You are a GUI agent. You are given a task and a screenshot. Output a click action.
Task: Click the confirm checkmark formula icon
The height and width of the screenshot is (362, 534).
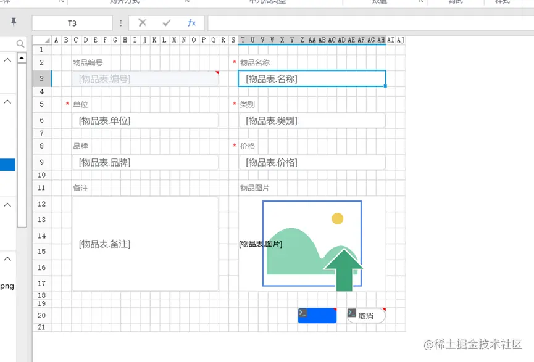pos(167,23)
